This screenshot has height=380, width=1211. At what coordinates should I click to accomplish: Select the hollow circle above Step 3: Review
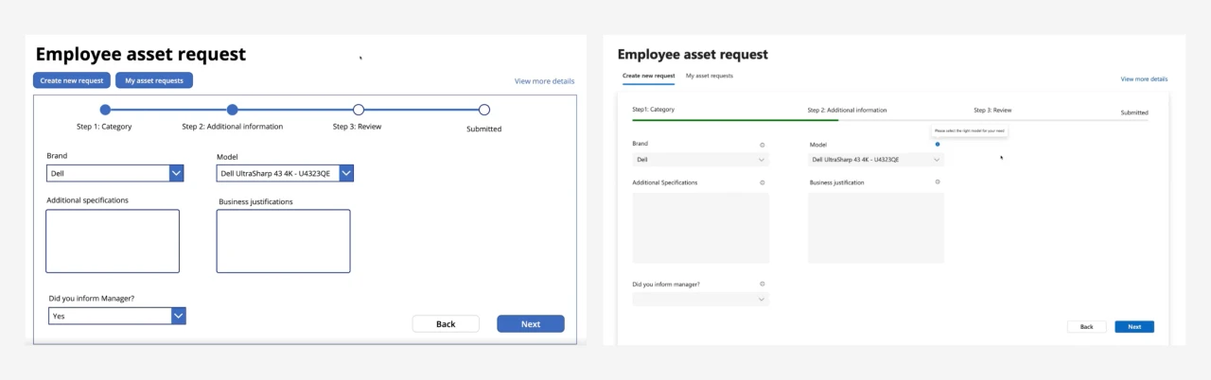[x=358, y=110]
